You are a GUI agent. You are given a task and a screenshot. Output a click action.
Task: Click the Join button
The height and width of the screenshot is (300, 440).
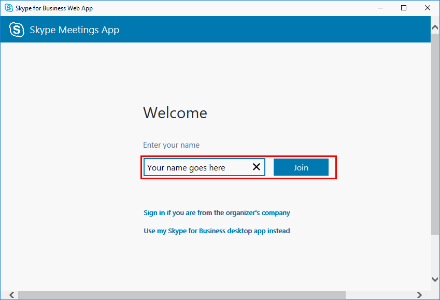[x=301, y=167]
